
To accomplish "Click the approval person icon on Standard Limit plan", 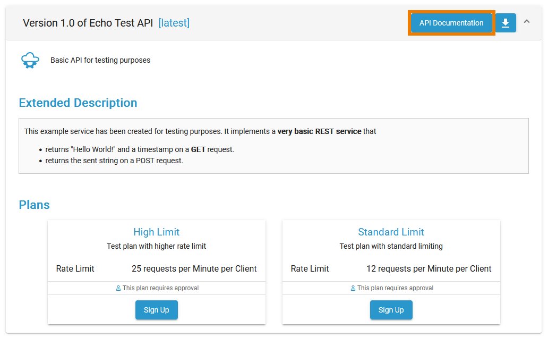I will 352,288.
